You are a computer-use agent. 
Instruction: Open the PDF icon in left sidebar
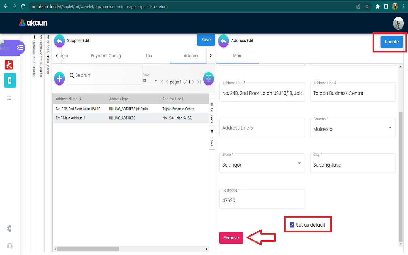[x=9, y=65]
